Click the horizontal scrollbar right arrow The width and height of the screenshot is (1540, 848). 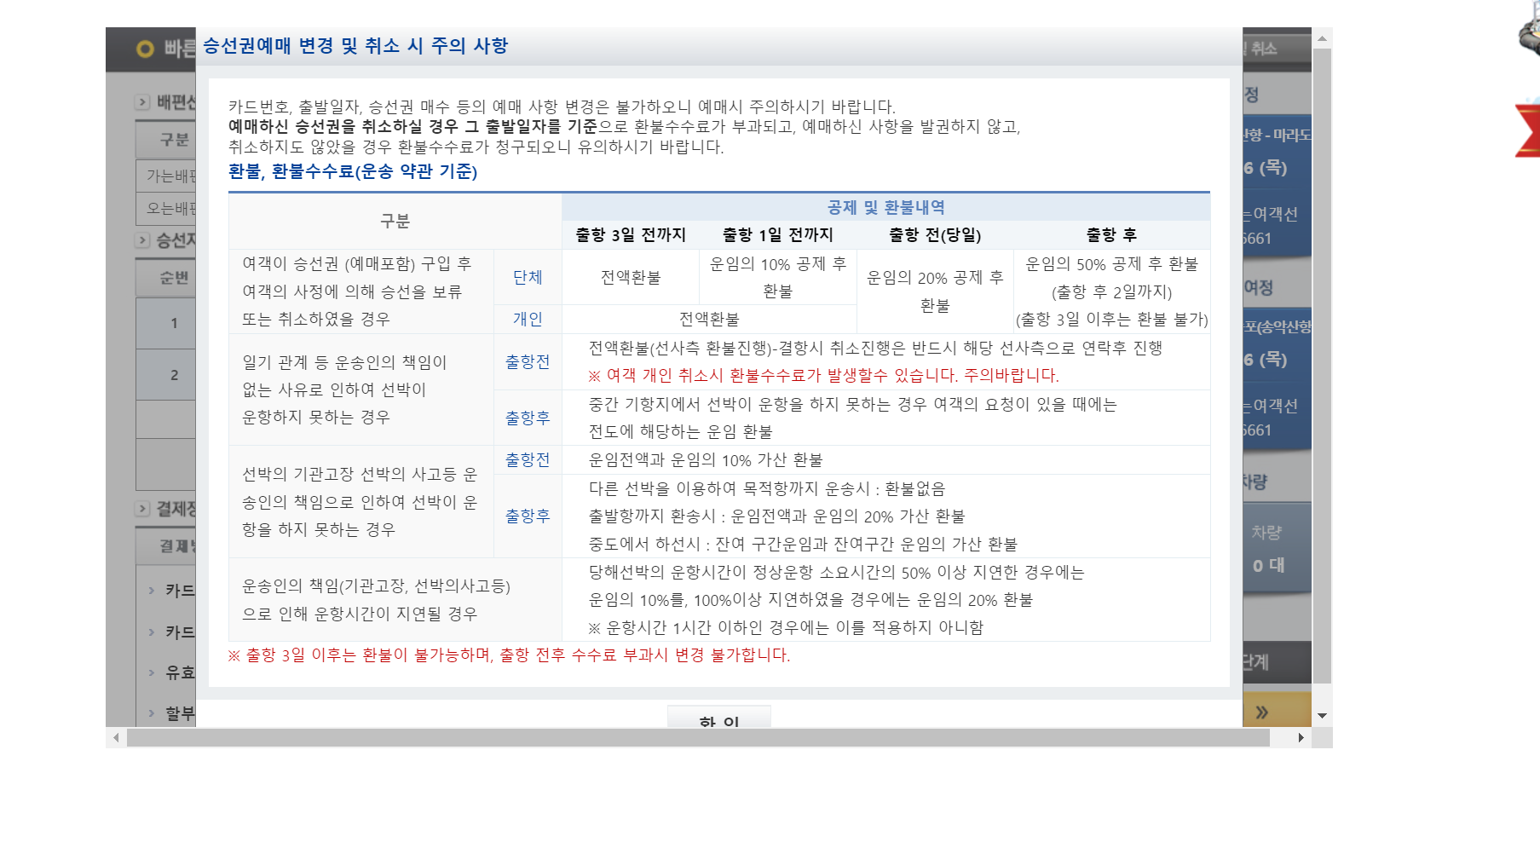(x=1301, y=737)
